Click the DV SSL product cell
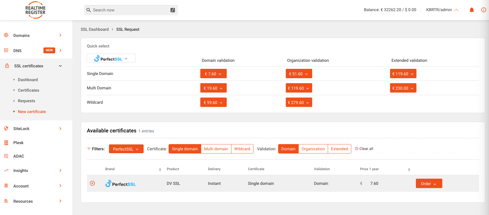489x215 pixels. pos(173,183)
